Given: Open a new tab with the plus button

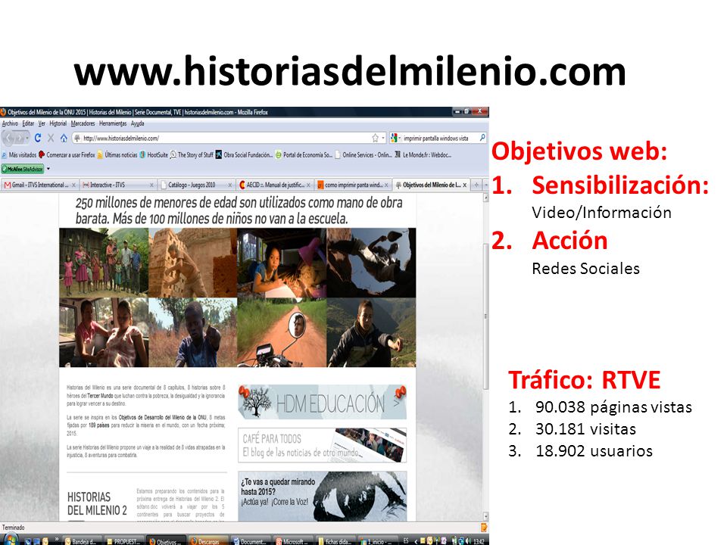Looking at the screenshot, I should pyautogui.click(x=476, y=185).
